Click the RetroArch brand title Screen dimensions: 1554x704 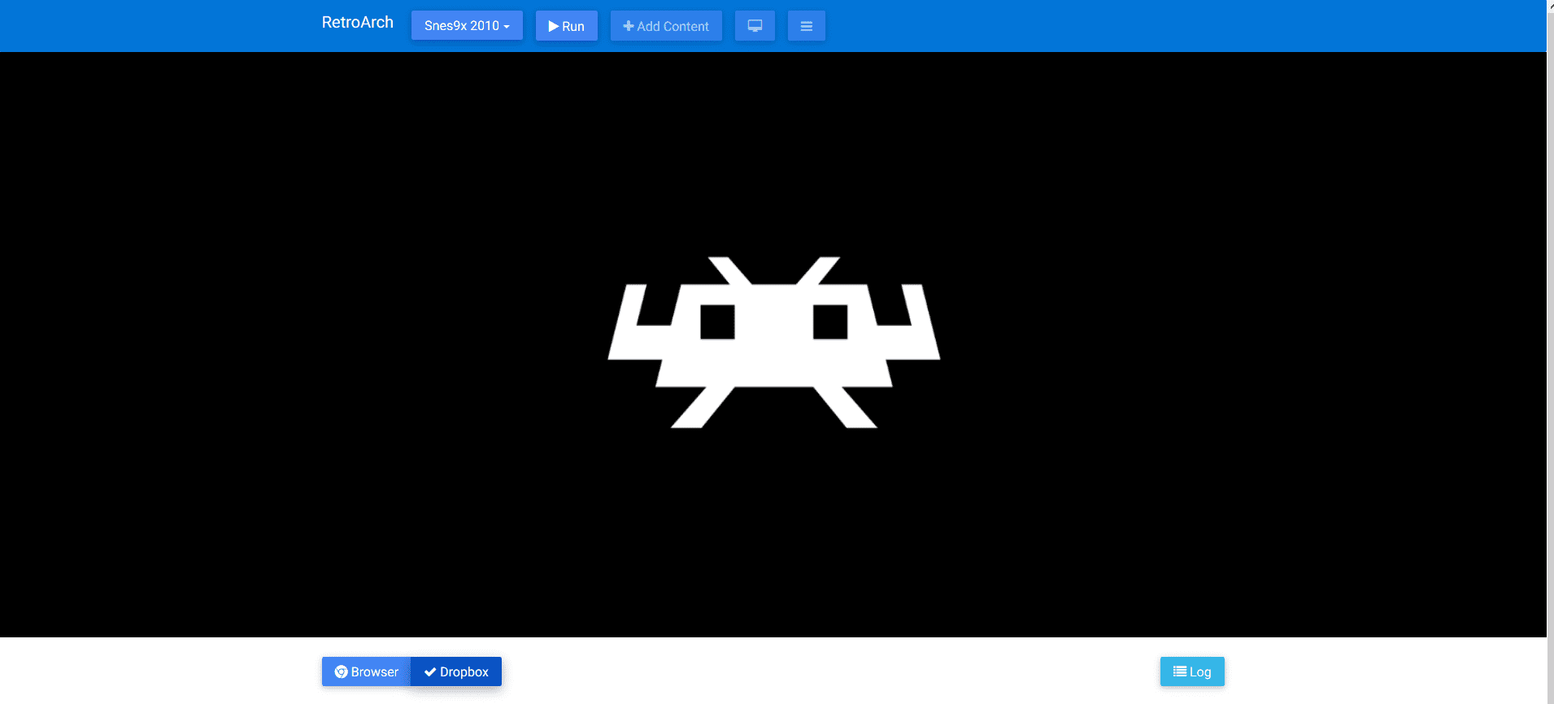click(x=358, y=23)
